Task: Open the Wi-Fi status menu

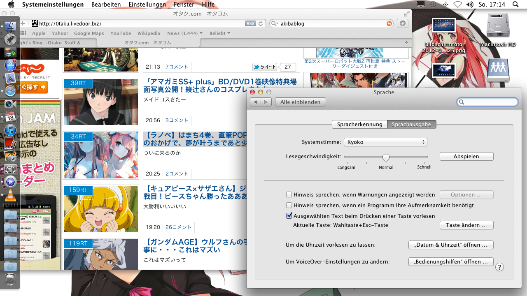Action: 457,5
